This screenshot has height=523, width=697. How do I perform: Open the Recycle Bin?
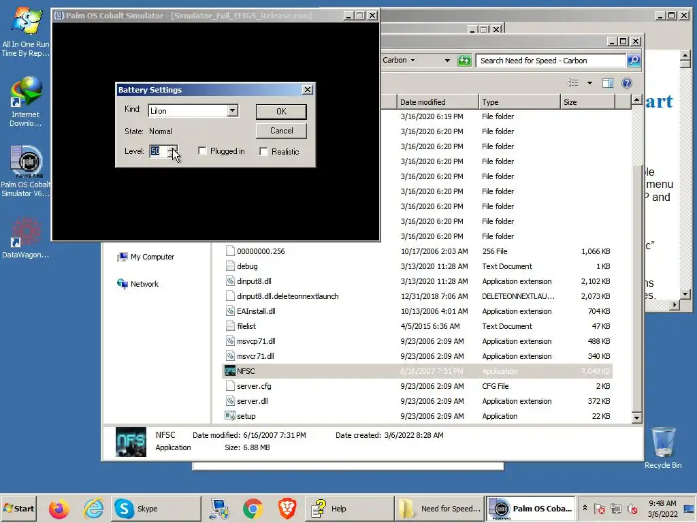[x=663, y=448]
